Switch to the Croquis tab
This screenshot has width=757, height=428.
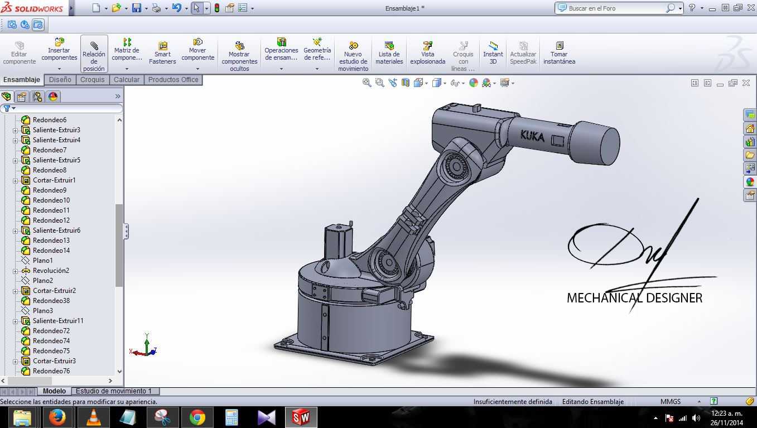click(x=93, y=80)
